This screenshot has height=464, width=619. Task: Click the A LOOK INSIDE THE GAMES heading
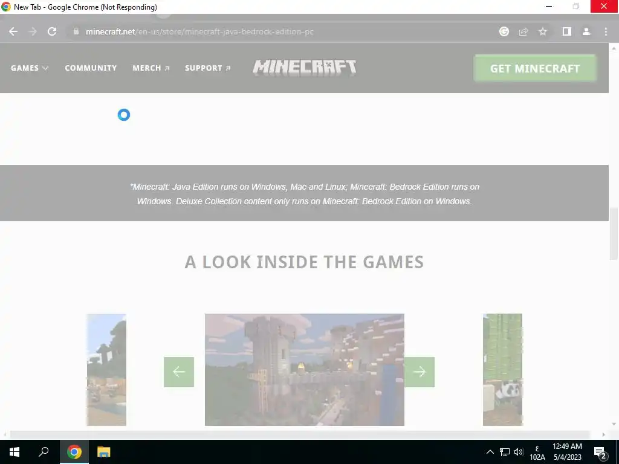[305, 262]
